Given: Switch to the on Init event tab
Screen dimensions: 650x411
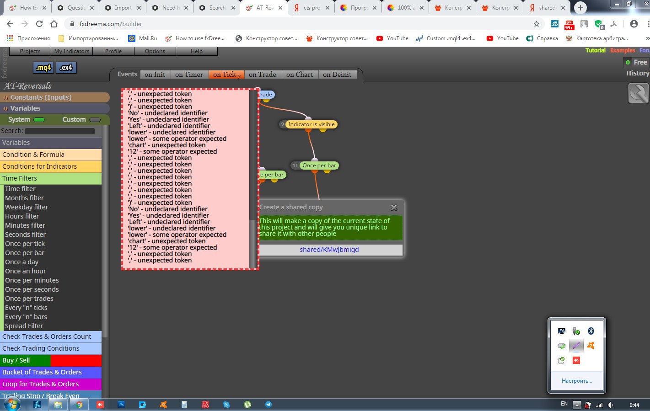Looking at the screenshot, I should pos(155,75).
